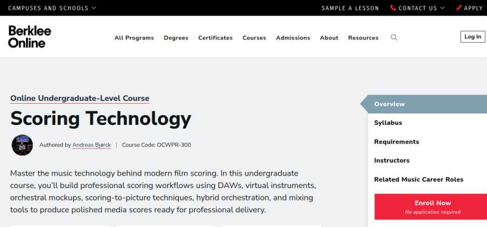Click the Berklee Online logo
Screen dimensions: 487x227
coord(30,37)
